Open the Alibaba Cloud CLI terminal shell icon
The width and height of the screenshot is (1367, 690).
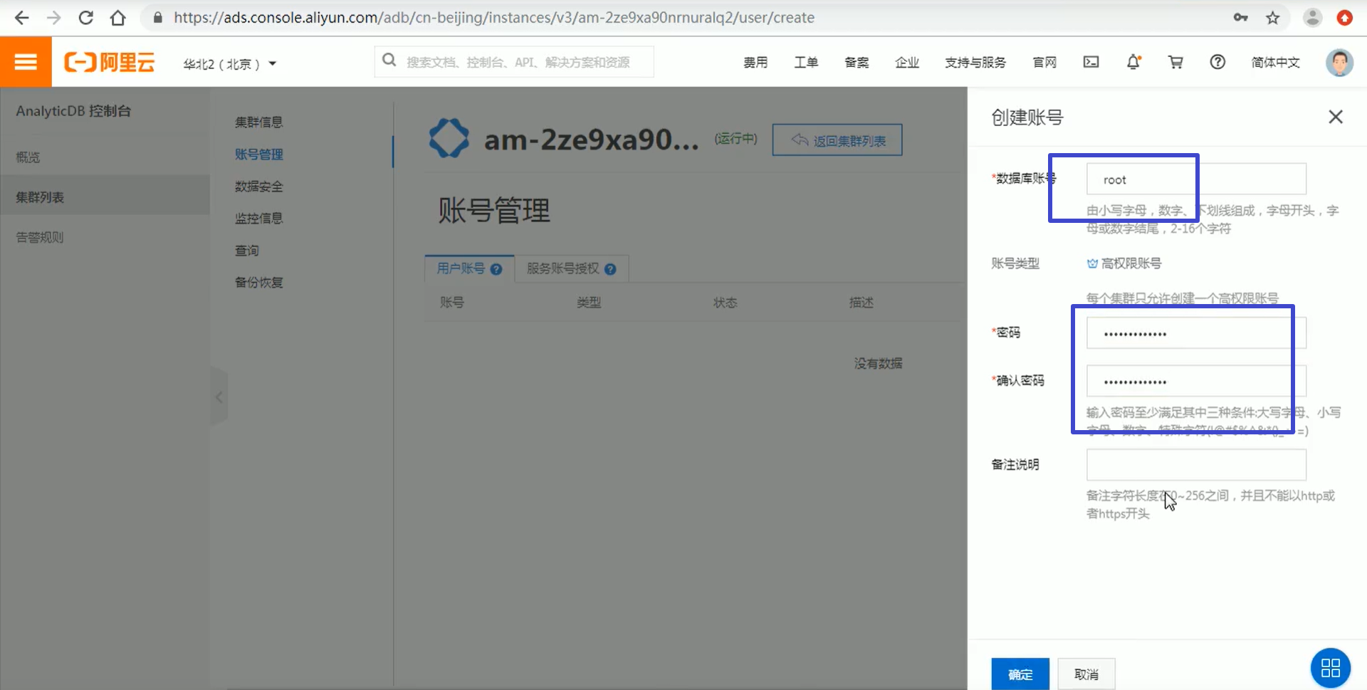click(1091, 62)
